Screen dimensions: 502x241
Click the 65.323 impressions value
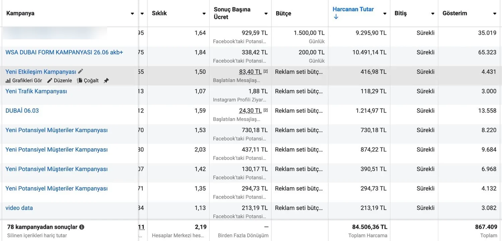point(487,52)
